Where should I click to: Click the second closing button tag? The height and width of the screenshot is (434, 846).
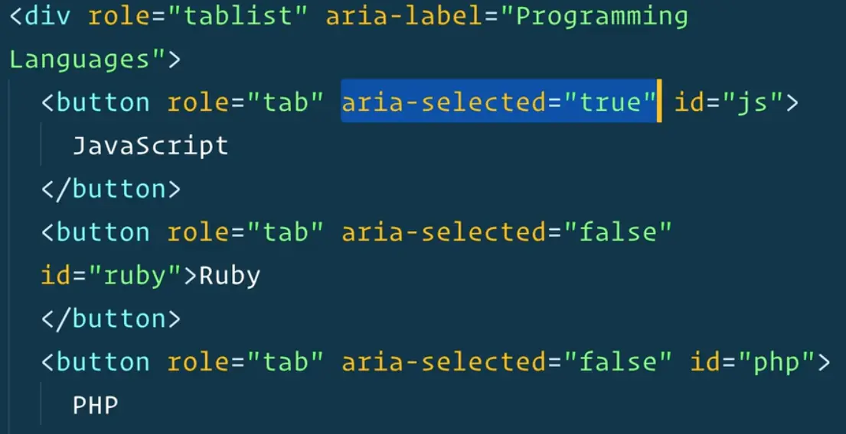111,318
